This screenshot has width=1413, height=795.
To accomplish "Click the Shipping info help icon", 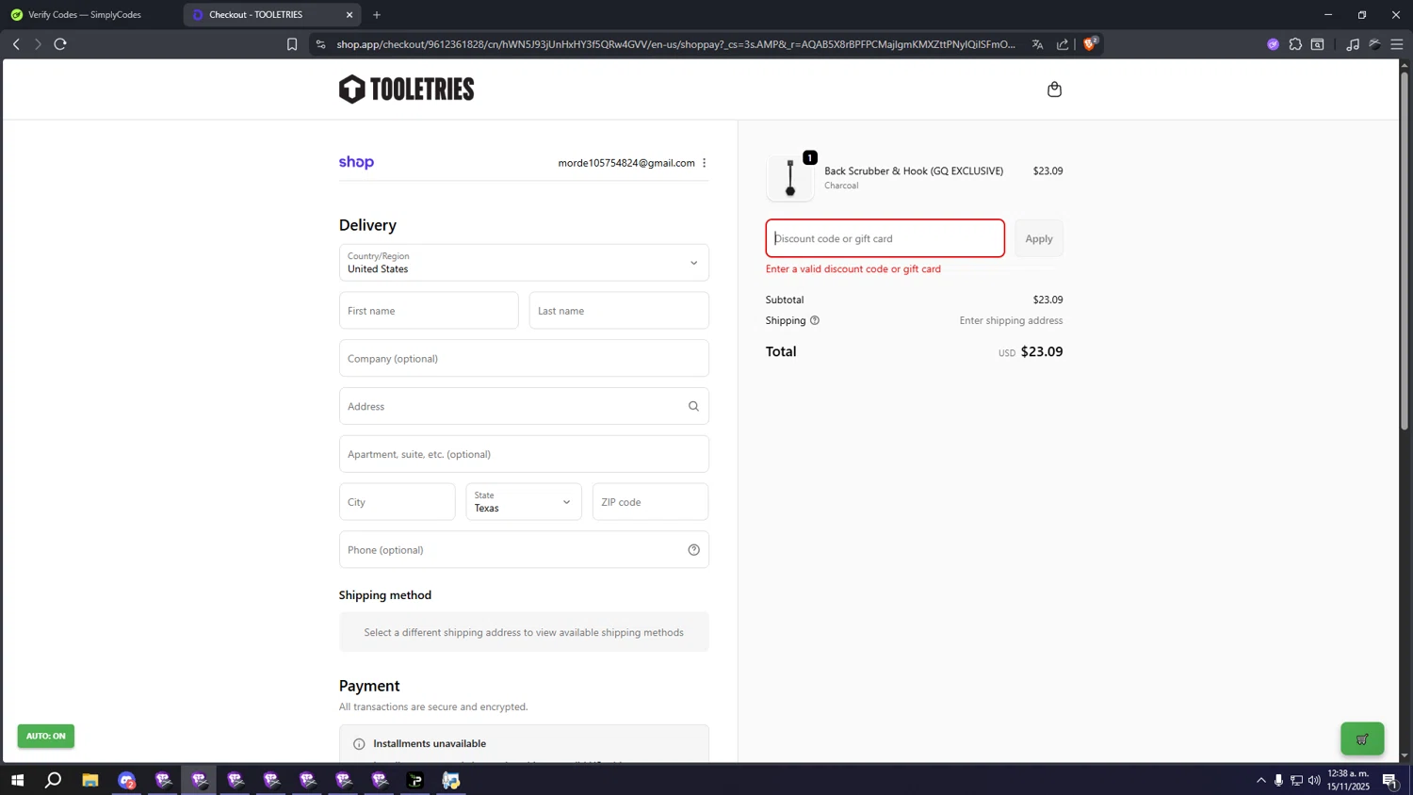I will point(815,320).
